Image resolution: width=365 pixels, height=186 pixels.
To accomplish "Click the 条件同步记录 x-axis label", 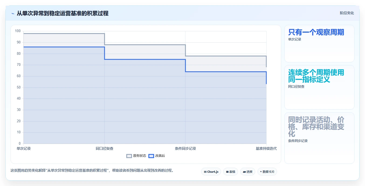I will pos(185,148).
